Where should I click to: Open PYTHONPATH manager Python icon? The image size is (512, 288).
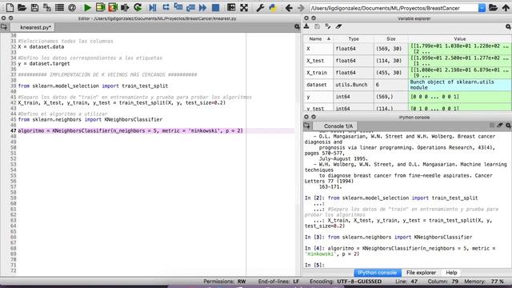[273, 7]
